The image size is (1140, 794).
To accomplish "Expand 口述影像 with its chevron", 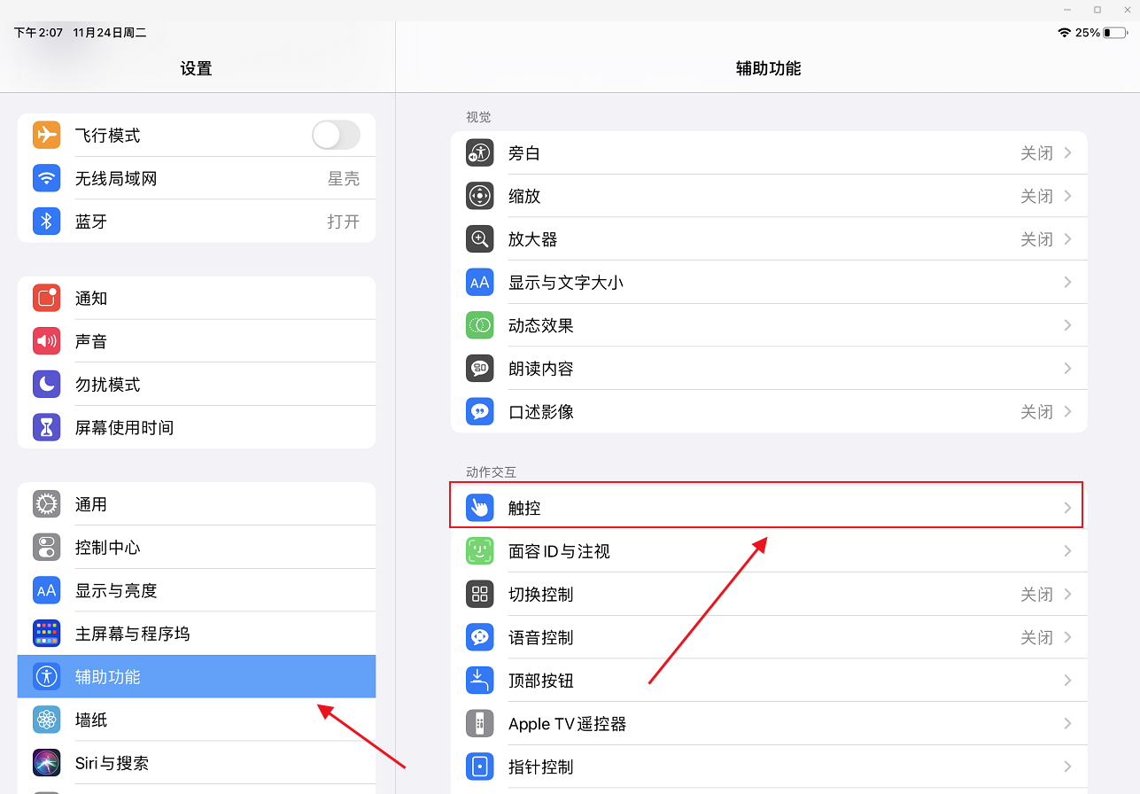I will (x=1068, y=411).
